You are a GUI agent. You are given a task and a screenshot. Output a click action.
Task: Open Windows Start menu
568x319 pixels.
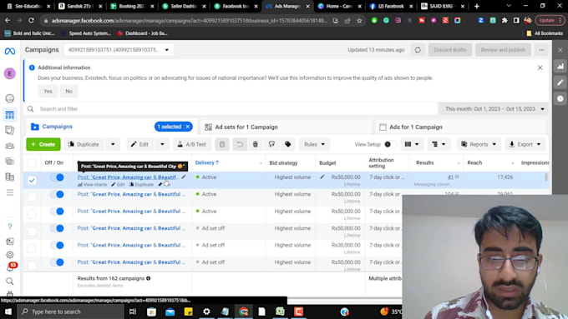pos(8,312)
